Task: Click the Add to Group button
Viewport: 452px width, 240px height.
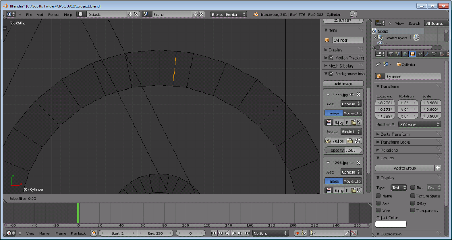Action: [x=405, y=168]
